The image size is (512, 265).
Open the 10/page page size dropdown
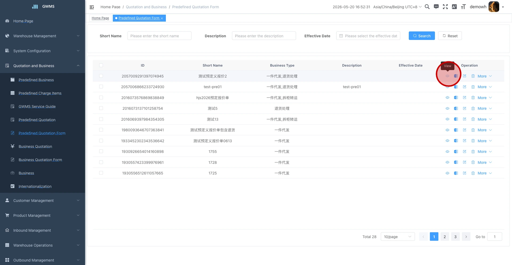[398, 237]
